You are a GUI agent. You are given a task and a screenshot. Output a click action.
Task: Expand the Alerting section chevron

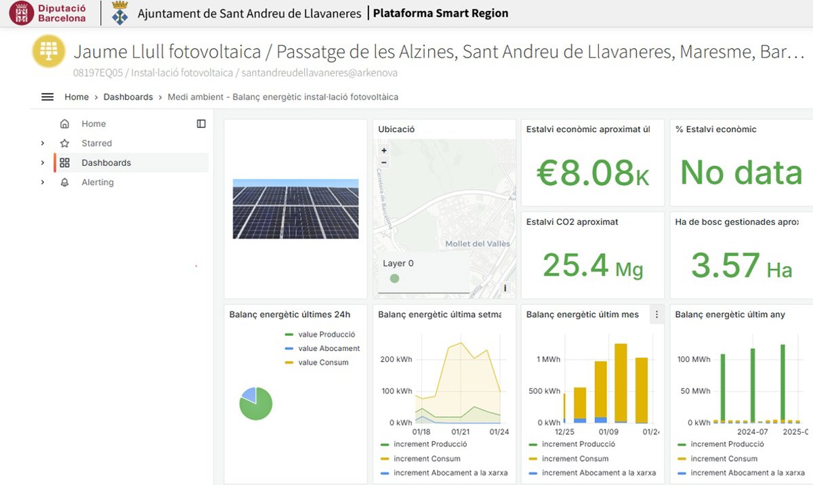tap(43, 182)
